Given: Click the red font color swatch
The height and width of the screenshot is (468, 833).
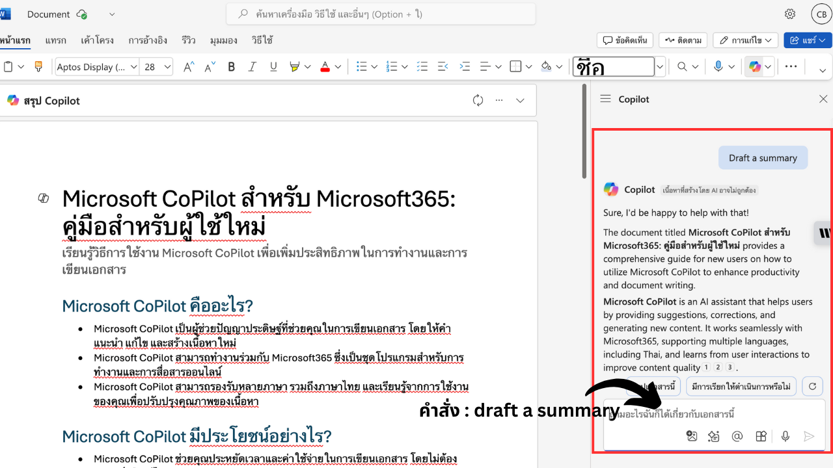Looking at the screenshot, I should 325,66.
